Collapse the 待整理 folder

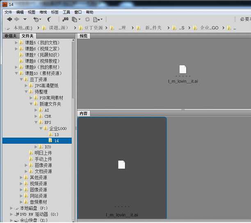26,92
